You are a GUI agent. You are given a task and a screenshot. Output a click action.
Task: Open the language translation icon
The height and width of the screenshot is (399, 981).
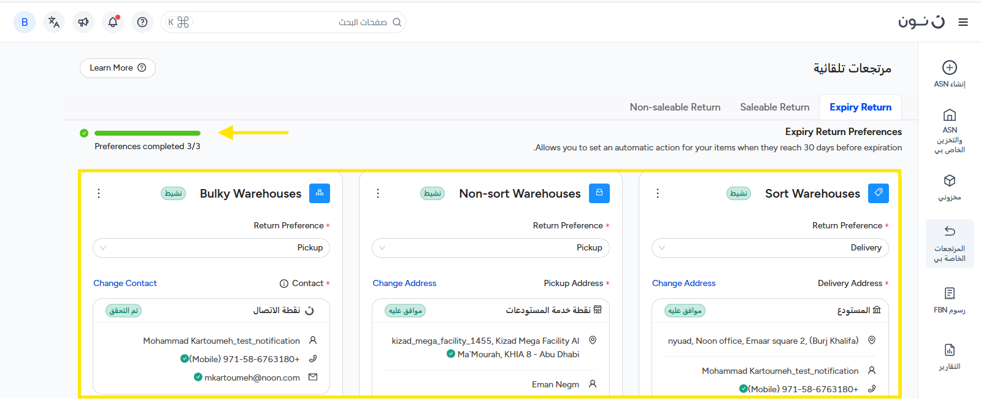coord(54,22)
